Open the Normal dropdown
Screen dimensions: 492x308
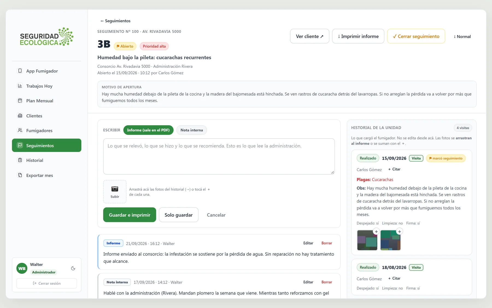462,36
